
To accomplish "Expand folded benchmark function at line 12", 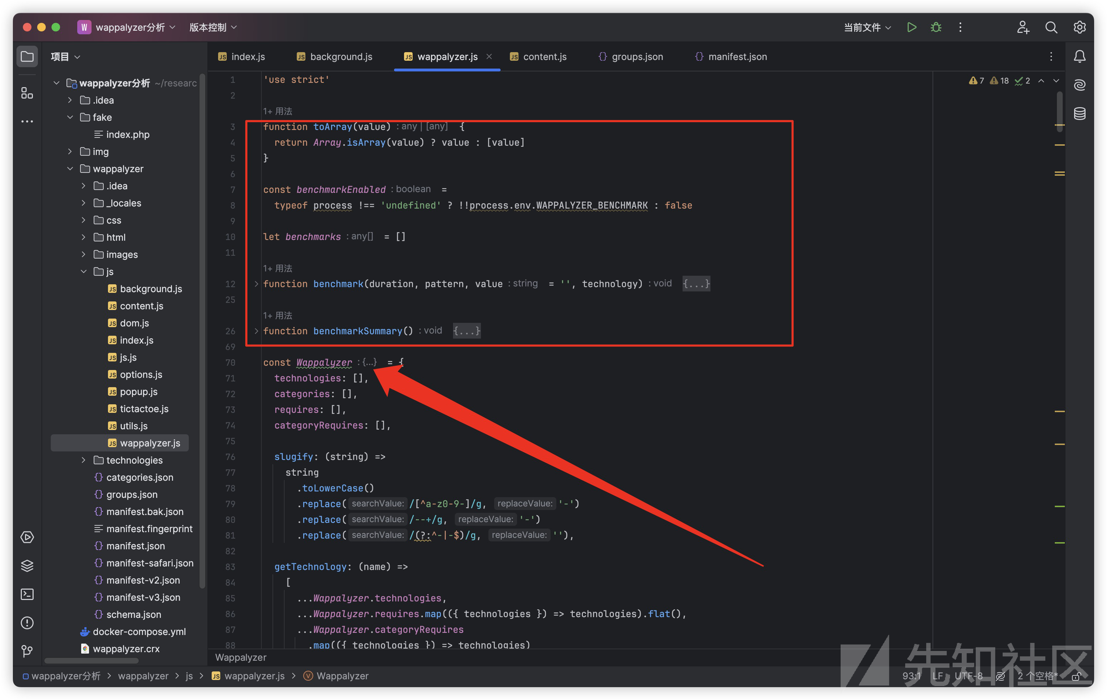I will point(256,284).
